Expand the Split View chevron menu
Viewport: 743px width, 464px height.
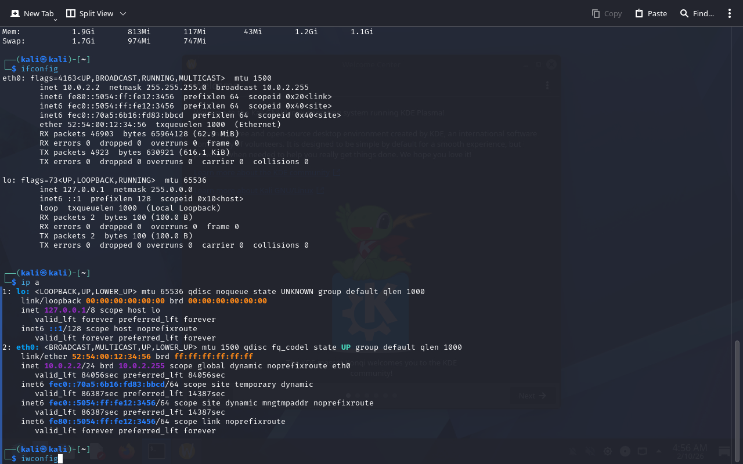pyautogui.click(x=122, y=13)
